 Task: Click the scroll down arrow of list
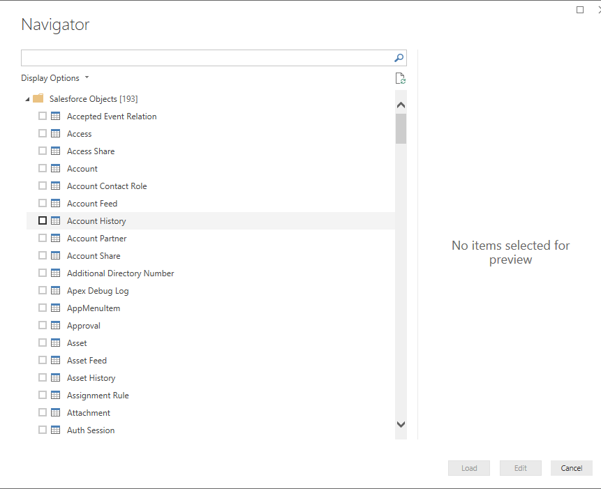401,423
